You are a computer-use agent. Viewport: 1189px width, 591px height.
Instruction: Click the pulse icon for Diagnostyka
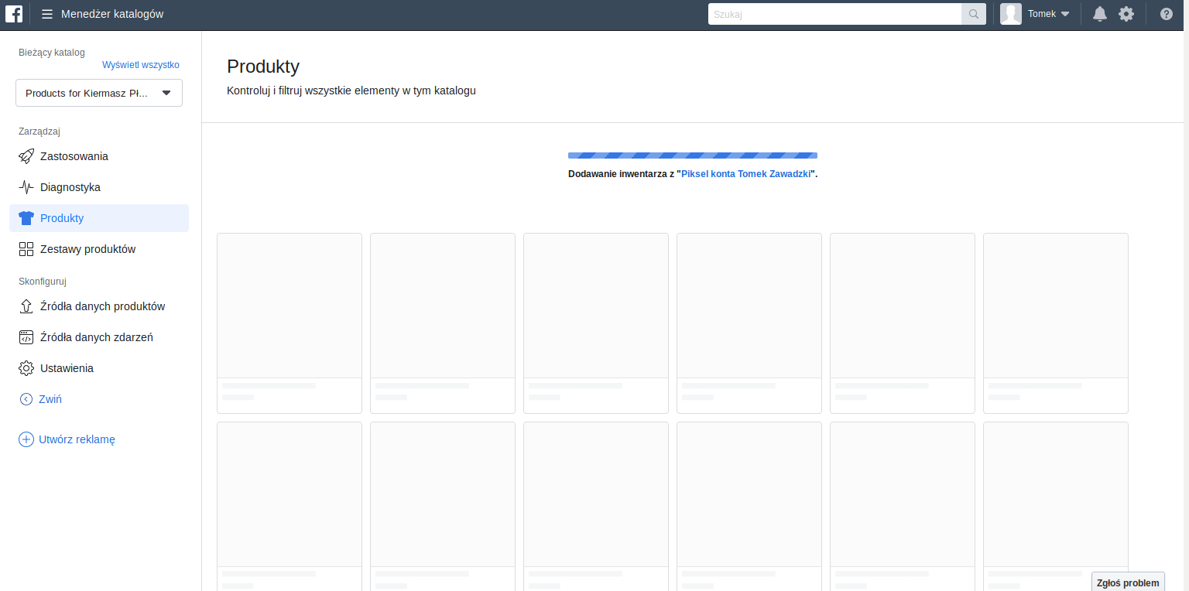[26, 187]
